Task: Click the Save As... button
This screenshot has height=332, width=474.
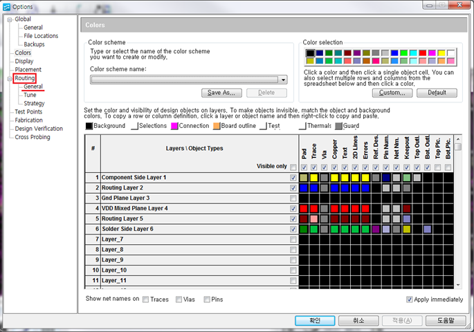Action: [221, 93]
